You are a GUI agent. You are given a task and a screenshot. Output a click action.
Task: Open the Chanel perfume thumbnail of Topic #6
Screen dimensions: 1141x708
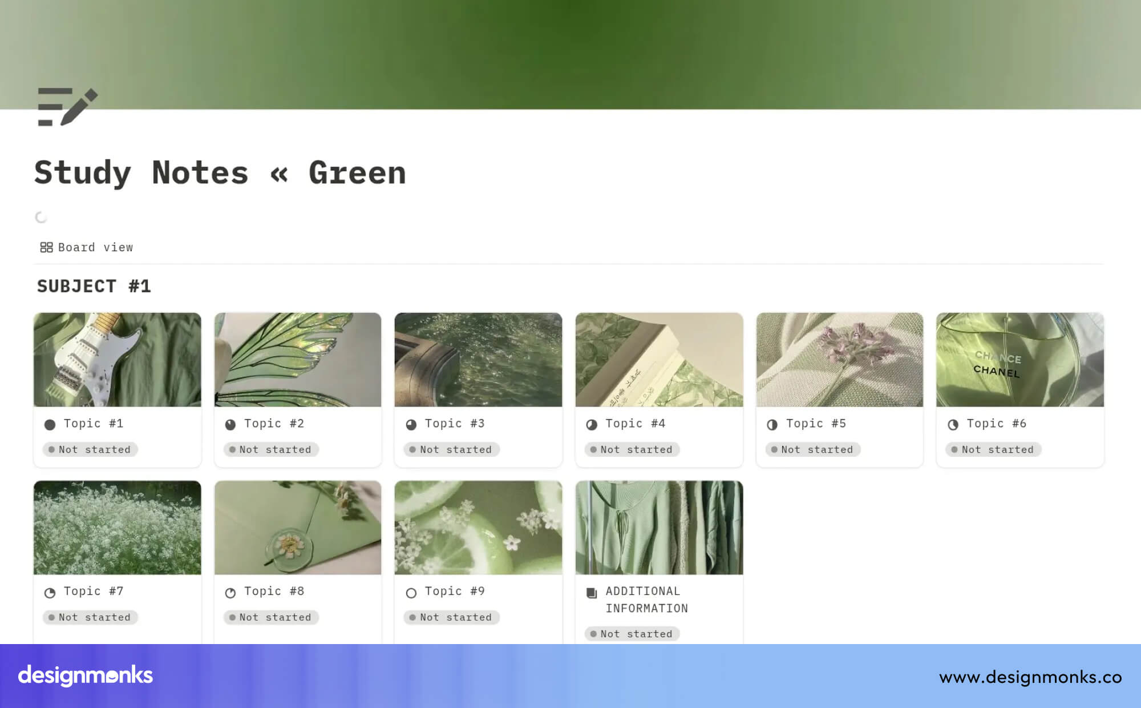click(x=1020, y=360)
